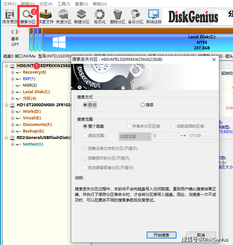Select the HD0 disk drive icon
233x245 pixels.
[12, 66]
